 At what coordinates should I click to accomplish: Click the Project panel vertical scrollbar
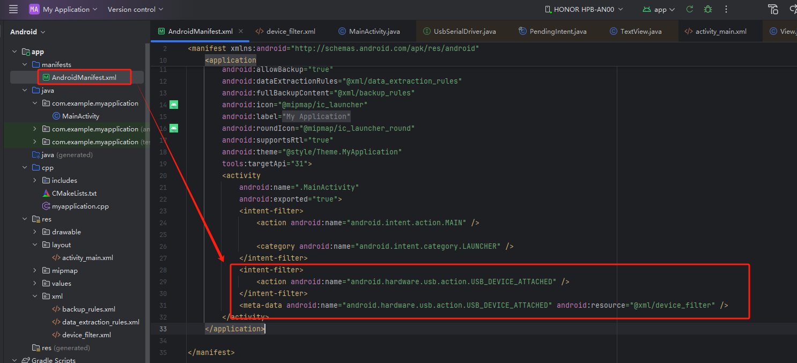147,203
